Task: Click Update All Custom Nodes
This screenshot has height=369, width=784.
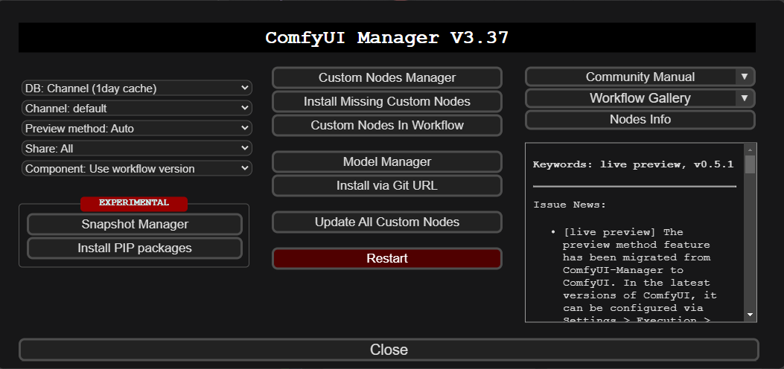Action: click(387, 222)
